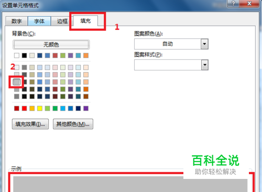Click the 图案颜色(A): label

point(148,33)
